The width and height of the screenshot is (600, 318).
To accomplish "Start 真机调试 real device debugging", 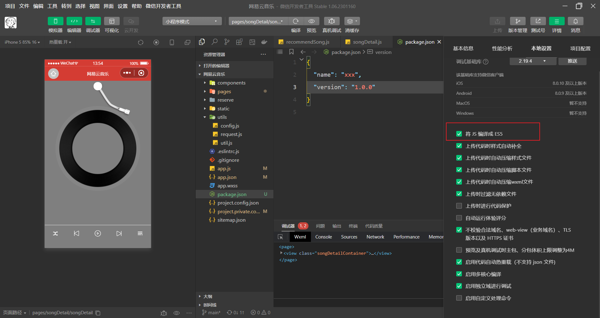I will tap(332, 21).
